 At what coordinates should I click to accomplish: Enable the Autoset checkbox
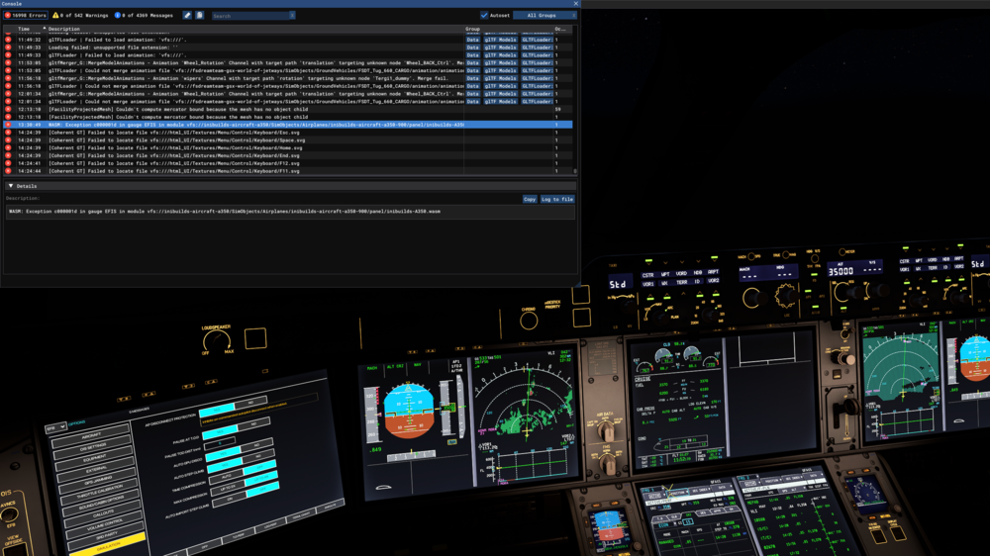[484, 16]
